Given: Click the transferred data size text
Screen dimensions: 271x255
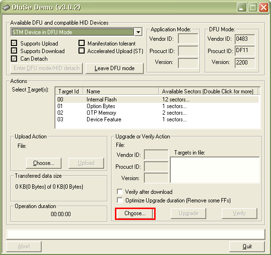Looking at the screenshot, I should click(x=49, y=187).
